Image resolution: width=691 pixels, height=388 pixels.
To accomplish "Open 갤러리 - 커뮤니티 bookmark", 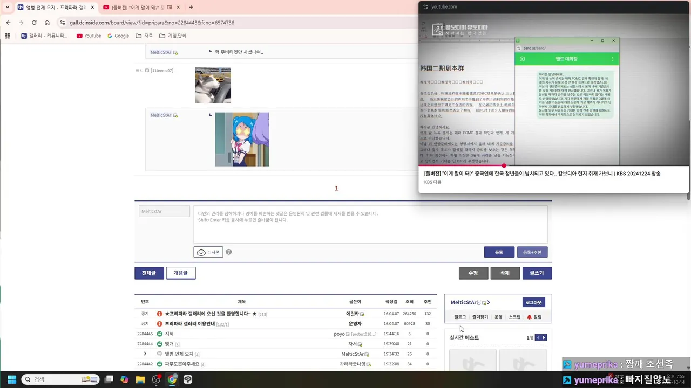I will 44,36.
